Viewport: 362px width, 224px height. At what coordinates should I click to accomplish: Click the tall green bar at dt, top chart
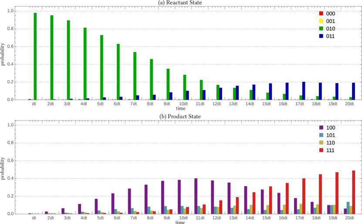[x=35, y=56]
